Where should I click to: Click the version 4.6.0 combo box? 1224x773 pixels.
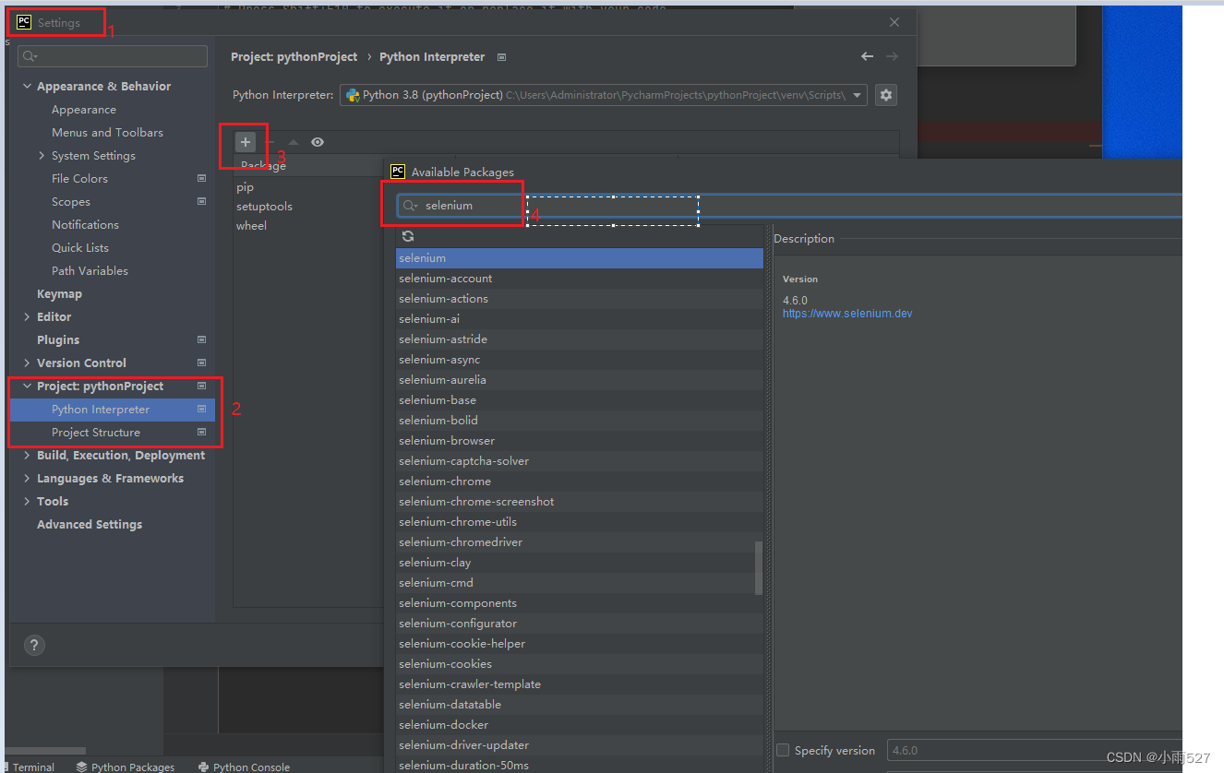pyautogui.click(x=1034, y=750)
